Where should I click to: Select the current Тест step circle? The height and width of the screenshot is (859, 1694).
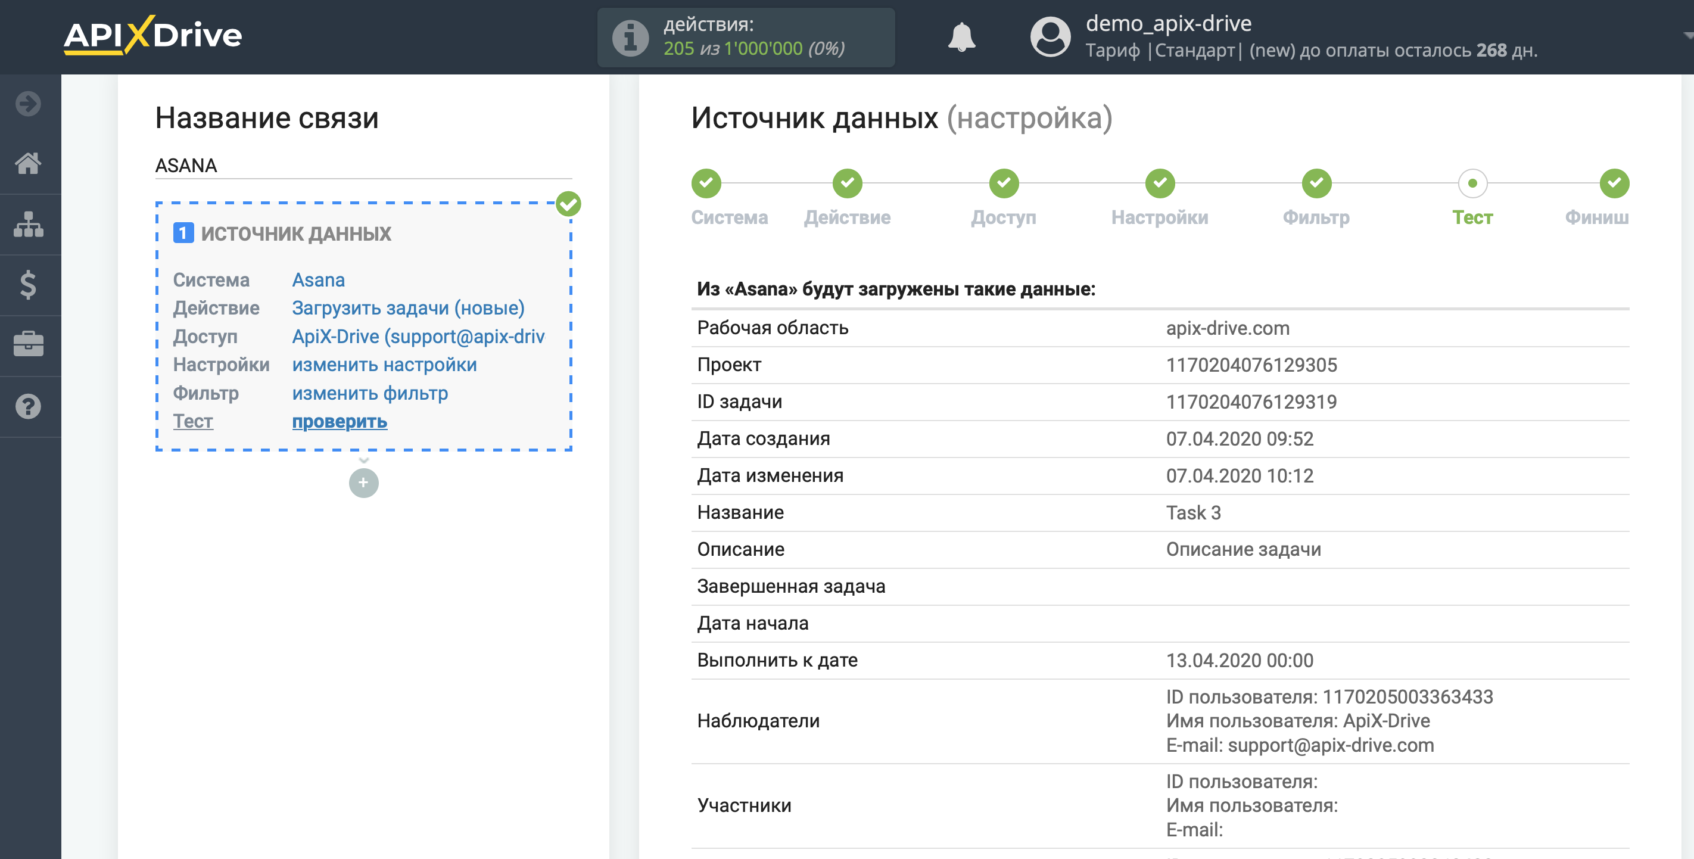coord(1472,183)
